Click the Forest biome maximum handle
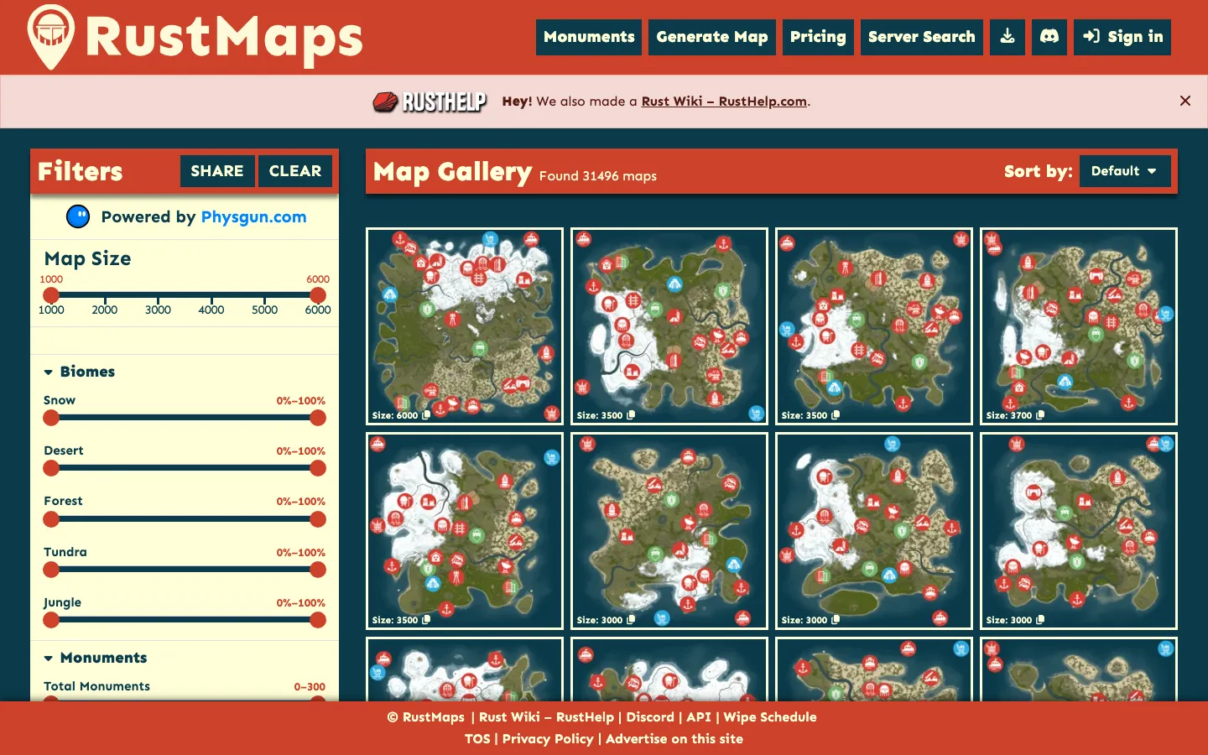 [318, 519]
